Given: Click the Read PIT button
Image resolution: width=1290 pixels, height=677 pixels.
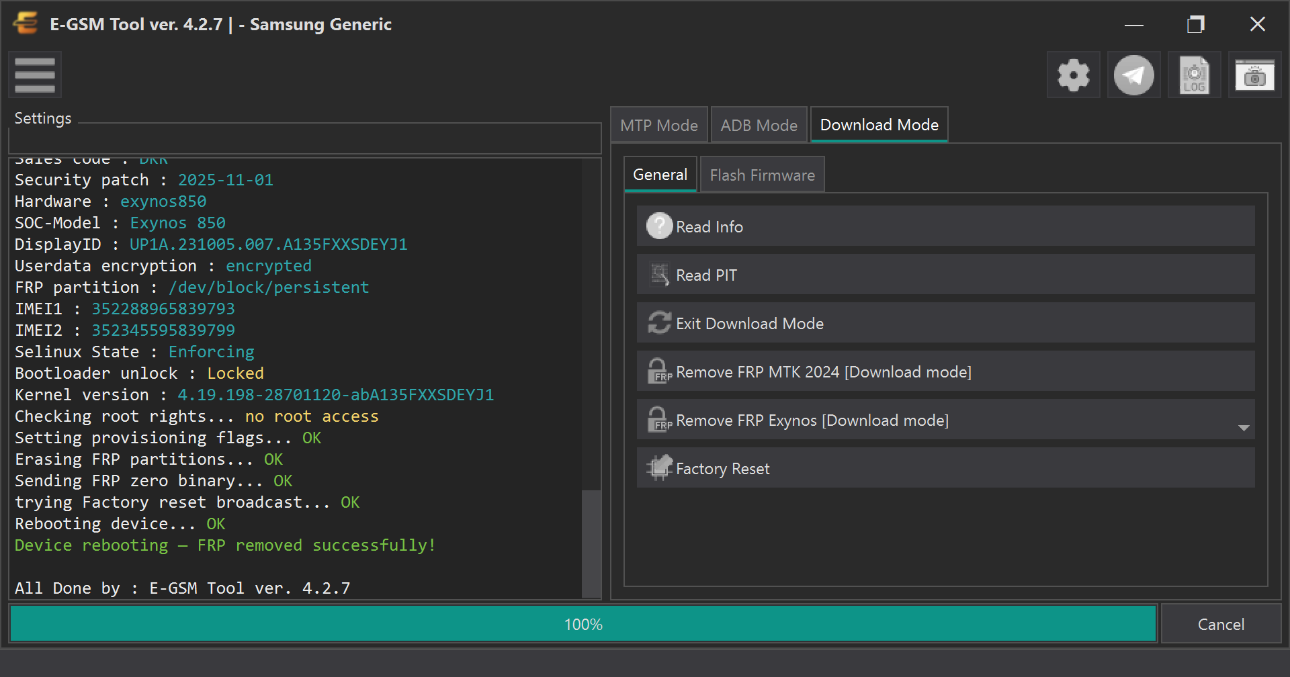Looking at the screenshot, I should point(946,275).
